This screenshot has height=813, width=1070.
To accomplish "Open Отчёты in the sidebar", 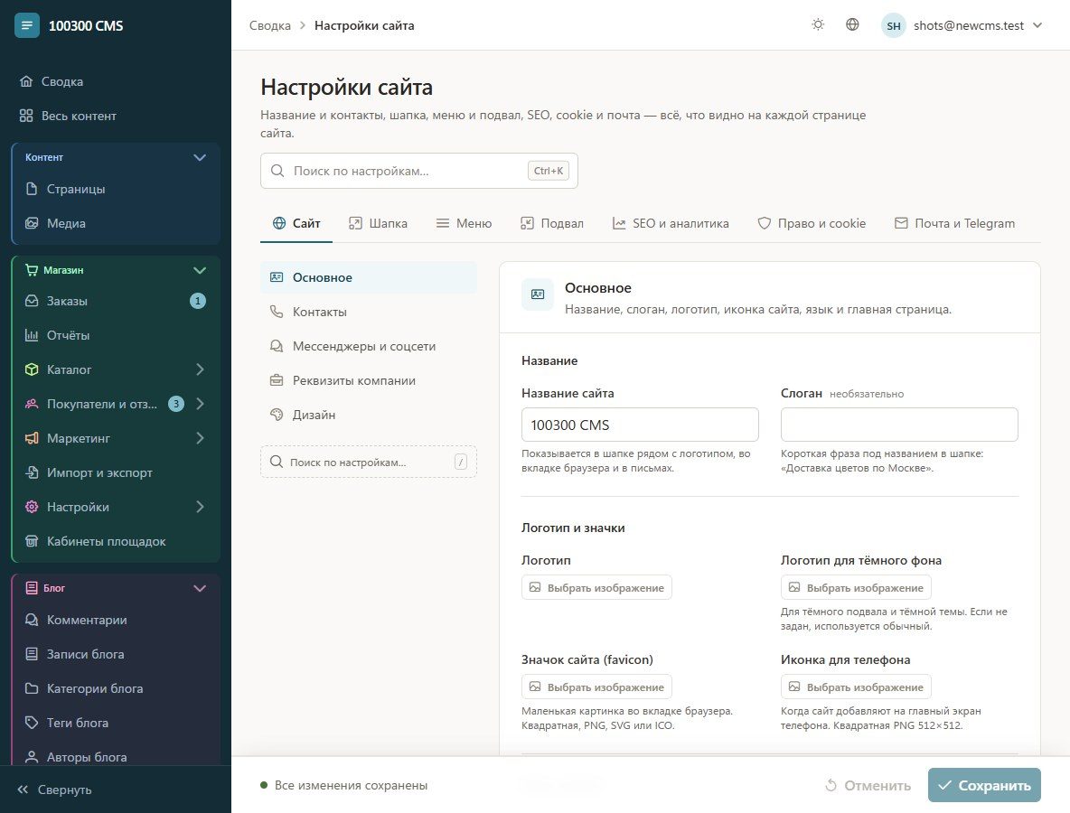I will point(116,335).
